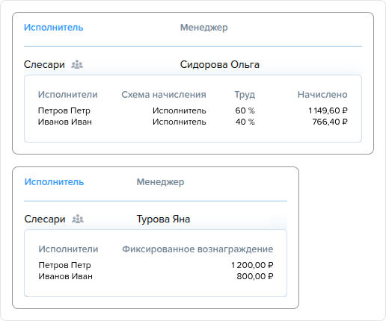
Task: Click Слесари in the lower card
Action: [45, 219]
